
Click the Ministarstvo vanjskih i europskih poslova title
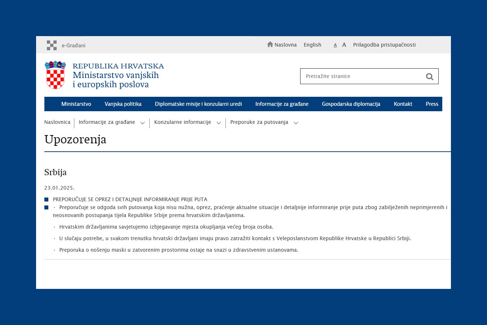point(116,80)
